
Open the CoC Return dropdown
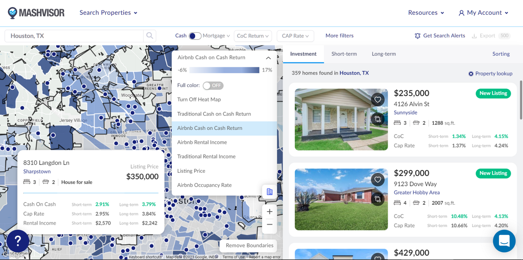click(x=253, y=36)
